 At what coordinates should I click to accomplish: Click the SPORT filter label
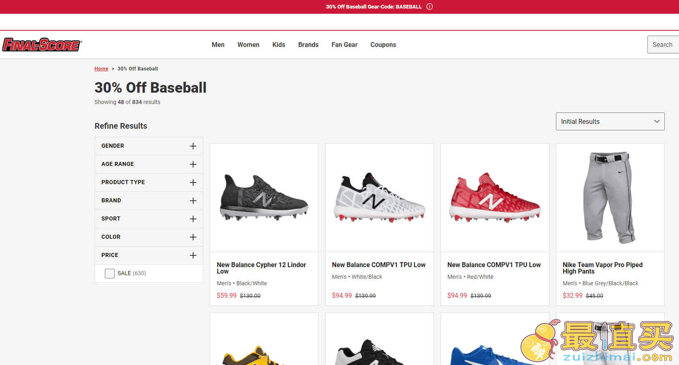111,219
